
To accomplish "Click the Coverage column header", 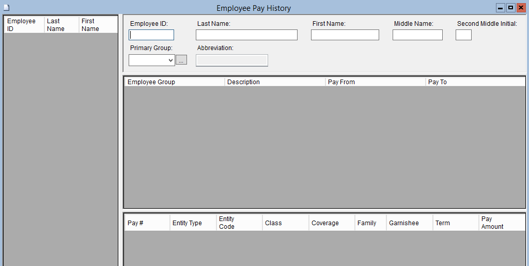I will pyautogui.click(x=331, y=223).
